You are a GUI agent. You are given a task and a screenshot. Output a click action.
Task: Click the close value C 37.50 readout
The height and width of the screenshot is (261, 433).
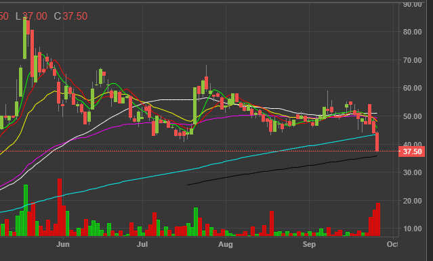[x=70, y=16]
